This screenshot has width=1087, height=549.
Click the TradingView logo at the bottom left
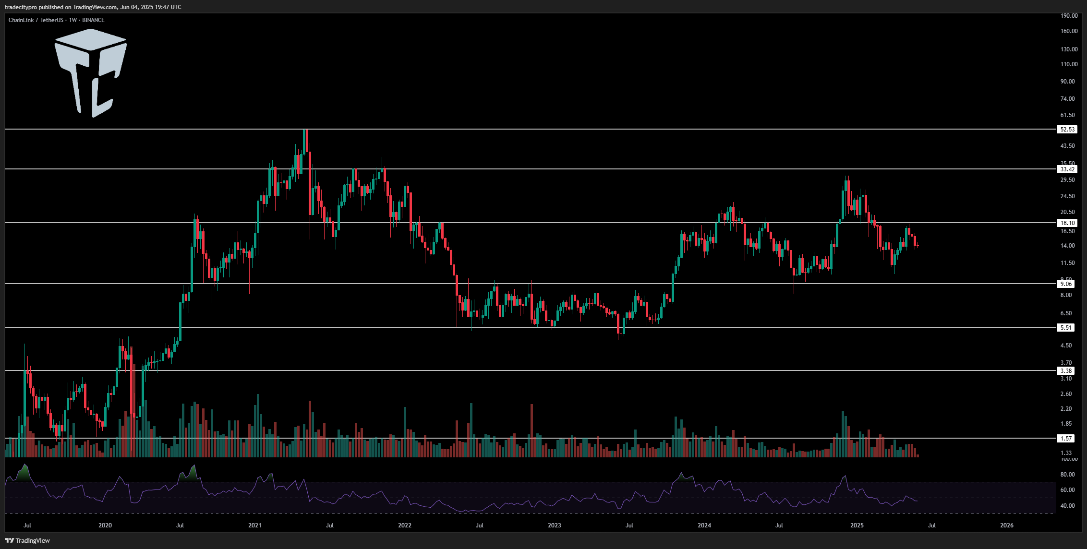tap(27, 540)
